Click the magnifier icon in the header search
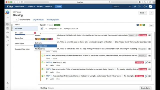This screenshot has width=160, height=90. pos(130,6)
